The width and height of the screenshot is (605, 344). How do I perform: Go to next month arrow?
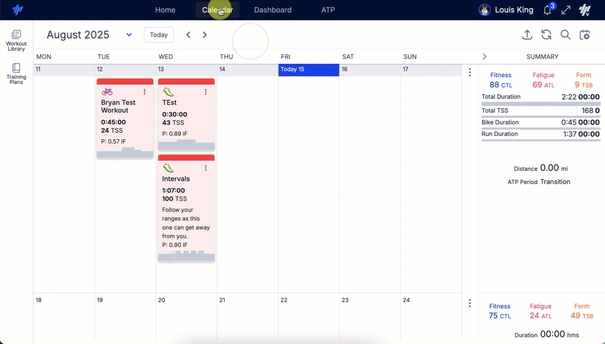click(x=204, y=35)
